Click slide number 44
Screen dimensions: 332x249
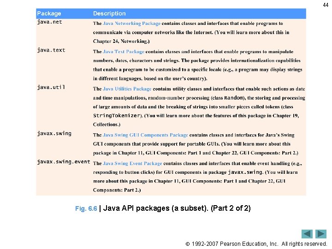[x=326, y=5]
